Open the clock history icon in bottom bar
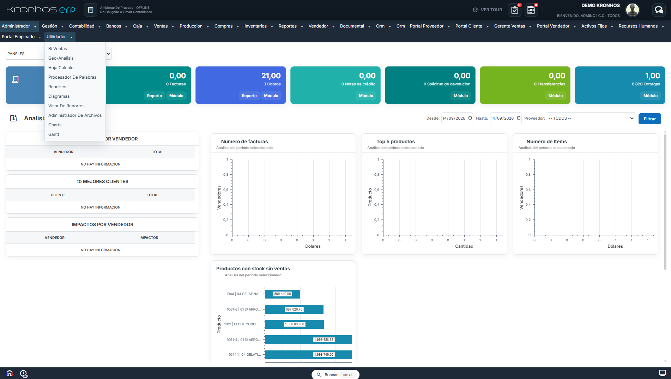Viewport: 671px width, 379px height. [x=24, y=373]
